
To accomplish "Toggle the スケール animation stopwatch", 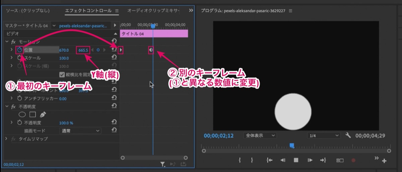I will coord(19,58).
